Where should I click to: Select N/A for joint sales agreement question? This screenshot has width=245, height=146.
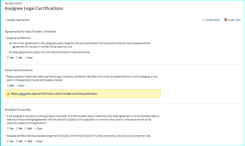[26, 129]
